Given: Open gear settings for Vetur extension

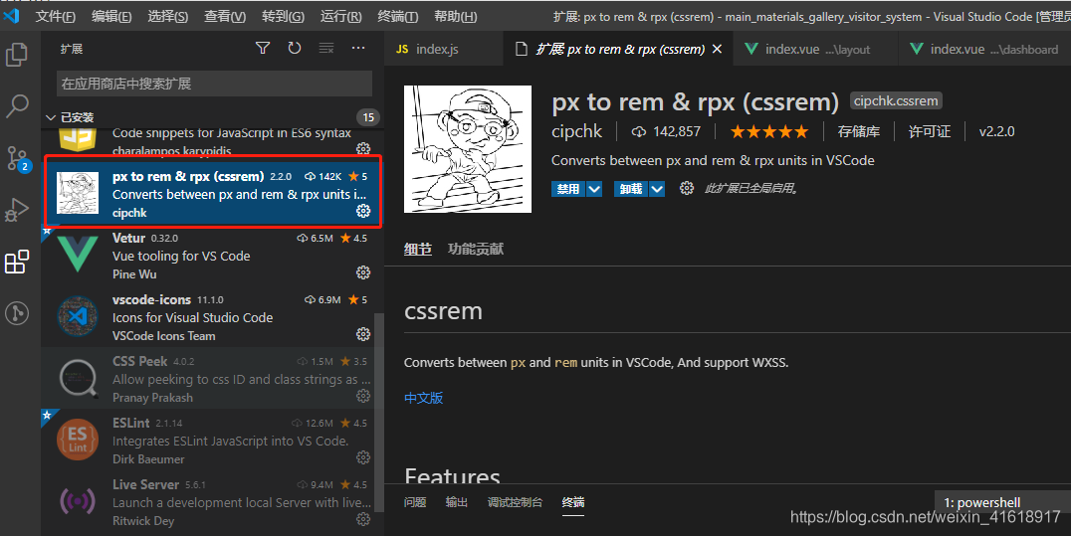Looking at the screenshot, I should click(x=363, y=272).
